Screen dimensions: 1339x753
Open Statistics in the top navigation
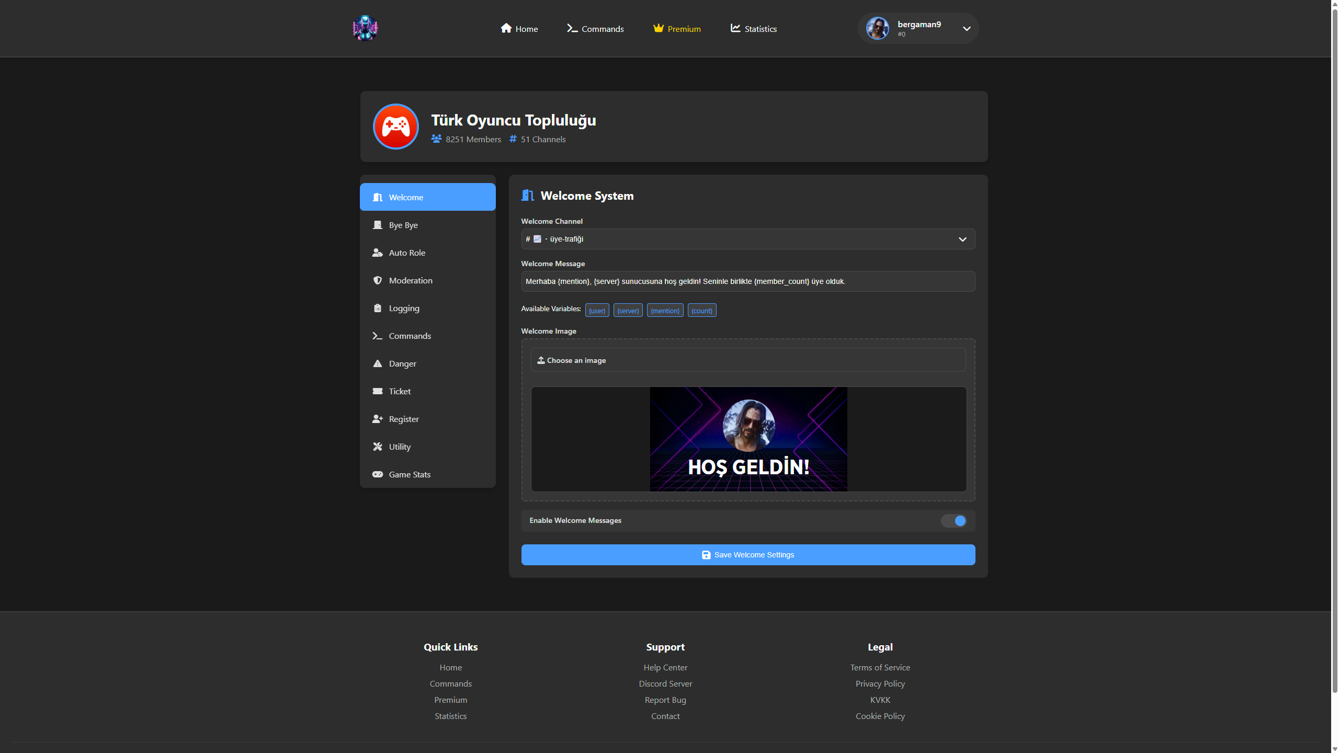click(x=754, y=29)
